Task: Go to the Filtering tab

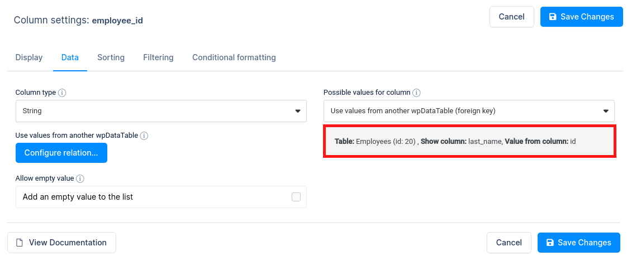Action: [x=158, y=57]
